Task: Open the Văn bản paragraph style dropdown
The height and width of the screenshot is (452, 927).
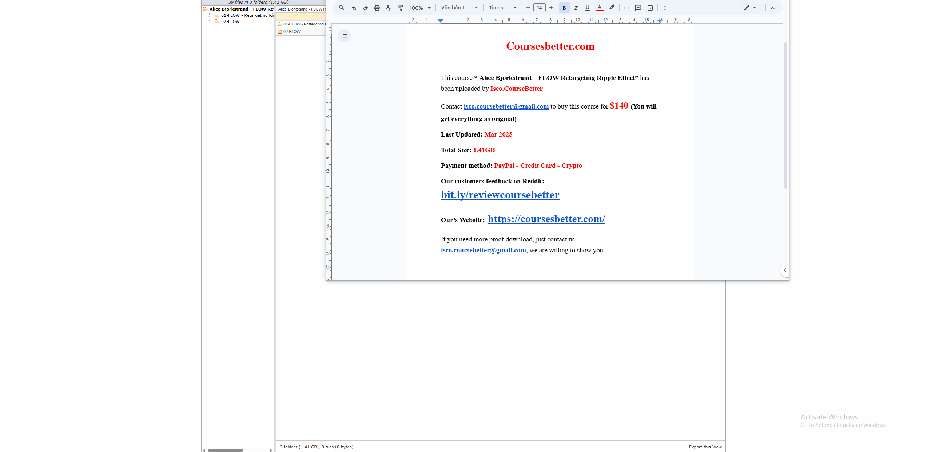Action: 459,8
